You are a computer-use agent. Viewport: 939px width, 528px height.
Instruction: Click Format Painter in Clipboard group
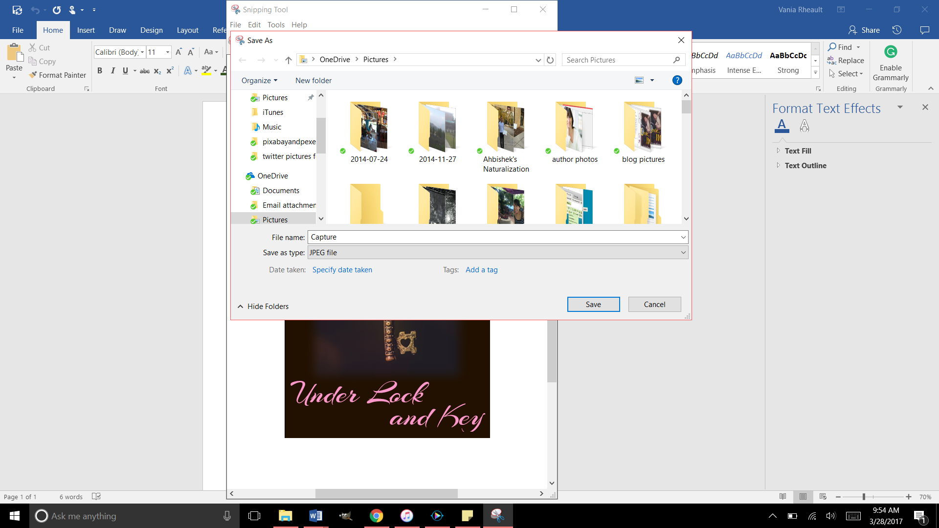58,75
